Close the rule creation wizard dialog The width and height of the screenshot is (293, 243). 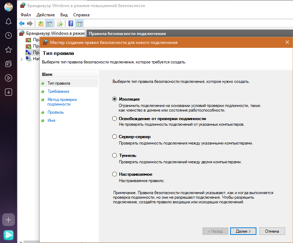[x=287, y=42]
